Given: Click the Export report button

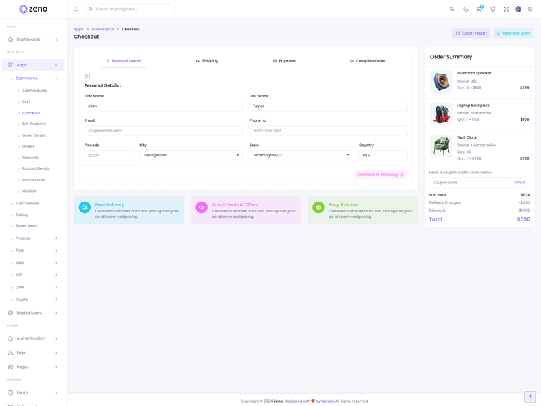Looking at the screenshot, I should point(471,33).
